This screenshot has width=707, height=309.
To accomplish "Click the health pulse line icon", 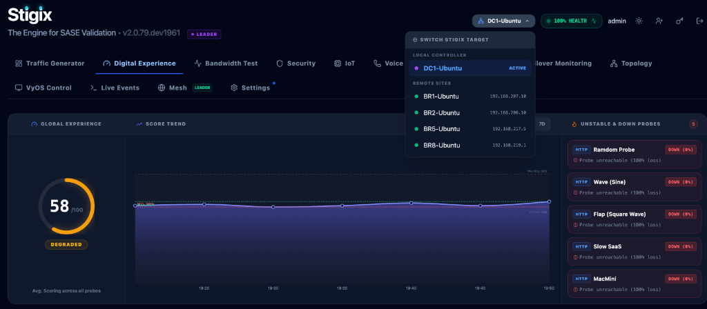I will point(594,21).
